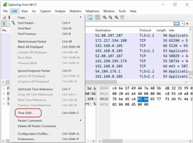
Task: Choose Delete All Packet Comments
Action: pos(48,126)
